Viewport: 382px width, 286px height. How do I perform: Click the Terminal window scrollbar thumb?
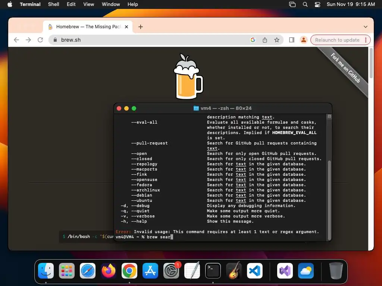(x=329, y=200)
